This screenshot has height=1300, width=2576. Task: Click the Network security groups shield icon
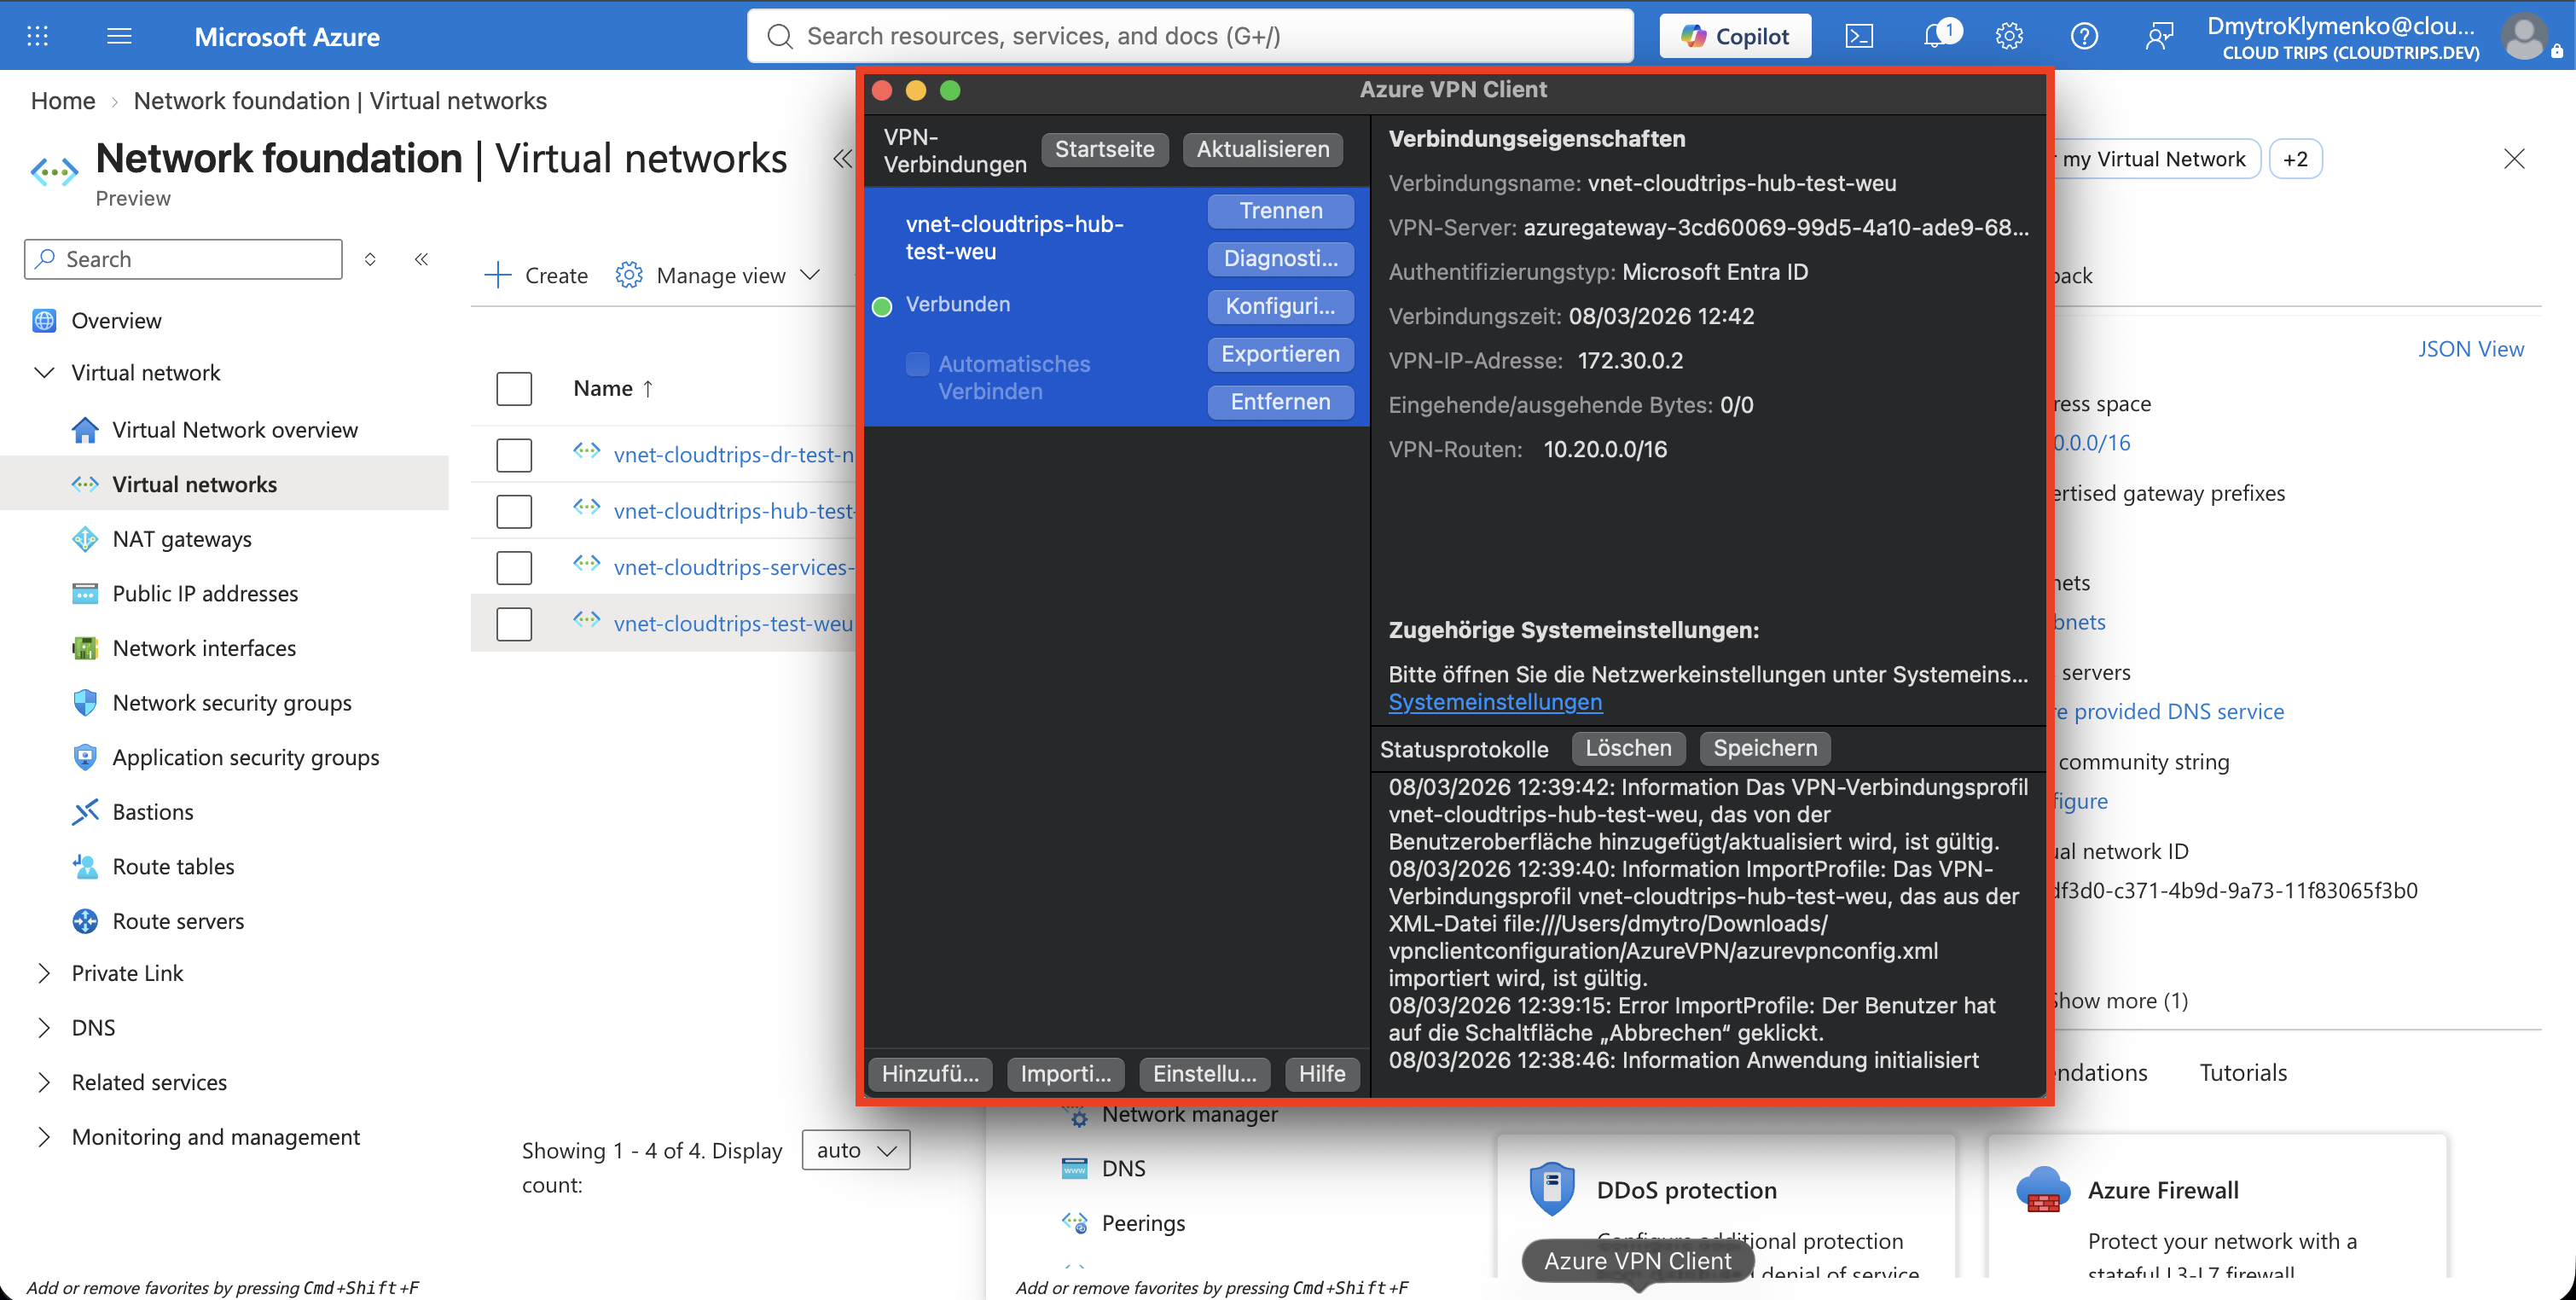(x=85, y=703)
